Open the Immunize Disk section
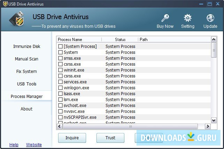Image resolution: width=224 pixels, height=149 pixels. [x=26, y=47]
